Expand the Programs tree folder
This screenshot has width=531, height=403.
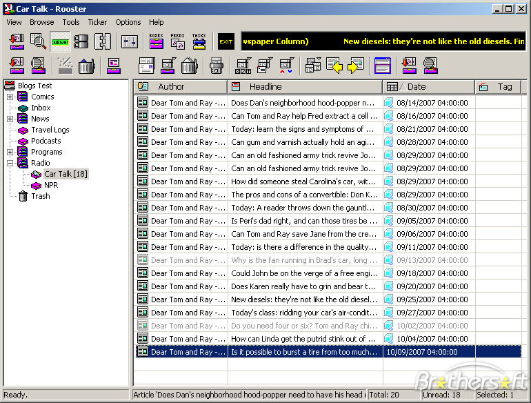pyautogui.click(x=10, y=153)
